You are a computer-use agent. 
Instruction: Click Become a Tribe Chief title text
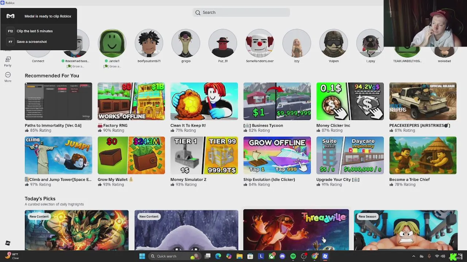(409, 179)
